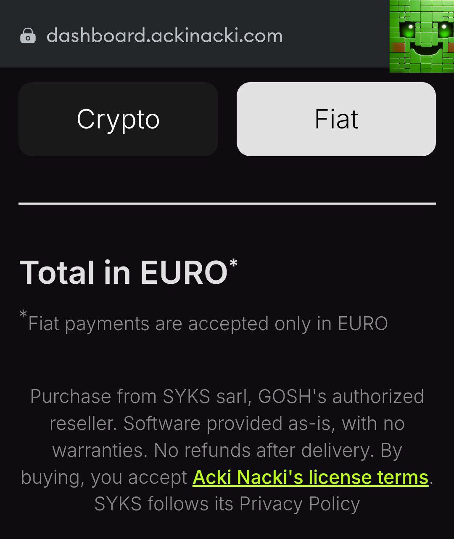Screen dimensions: 454x539
Task: Click the green pixel face avatar
Action: (421, 36)
